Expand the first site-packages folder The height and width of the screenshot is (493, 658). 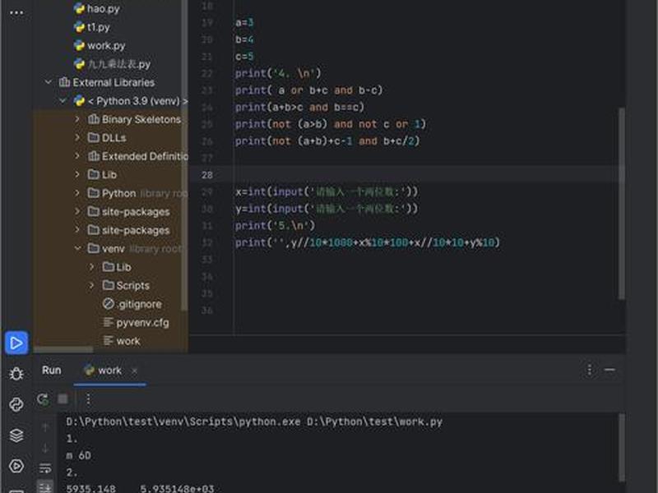tap(77, 211)
